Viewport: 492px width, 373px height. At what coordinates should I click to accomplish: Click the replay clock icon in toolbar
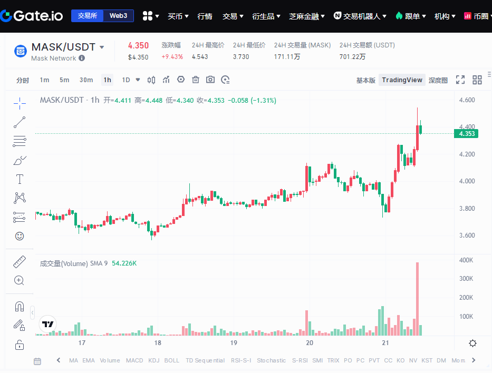click(x=225, y=80)
